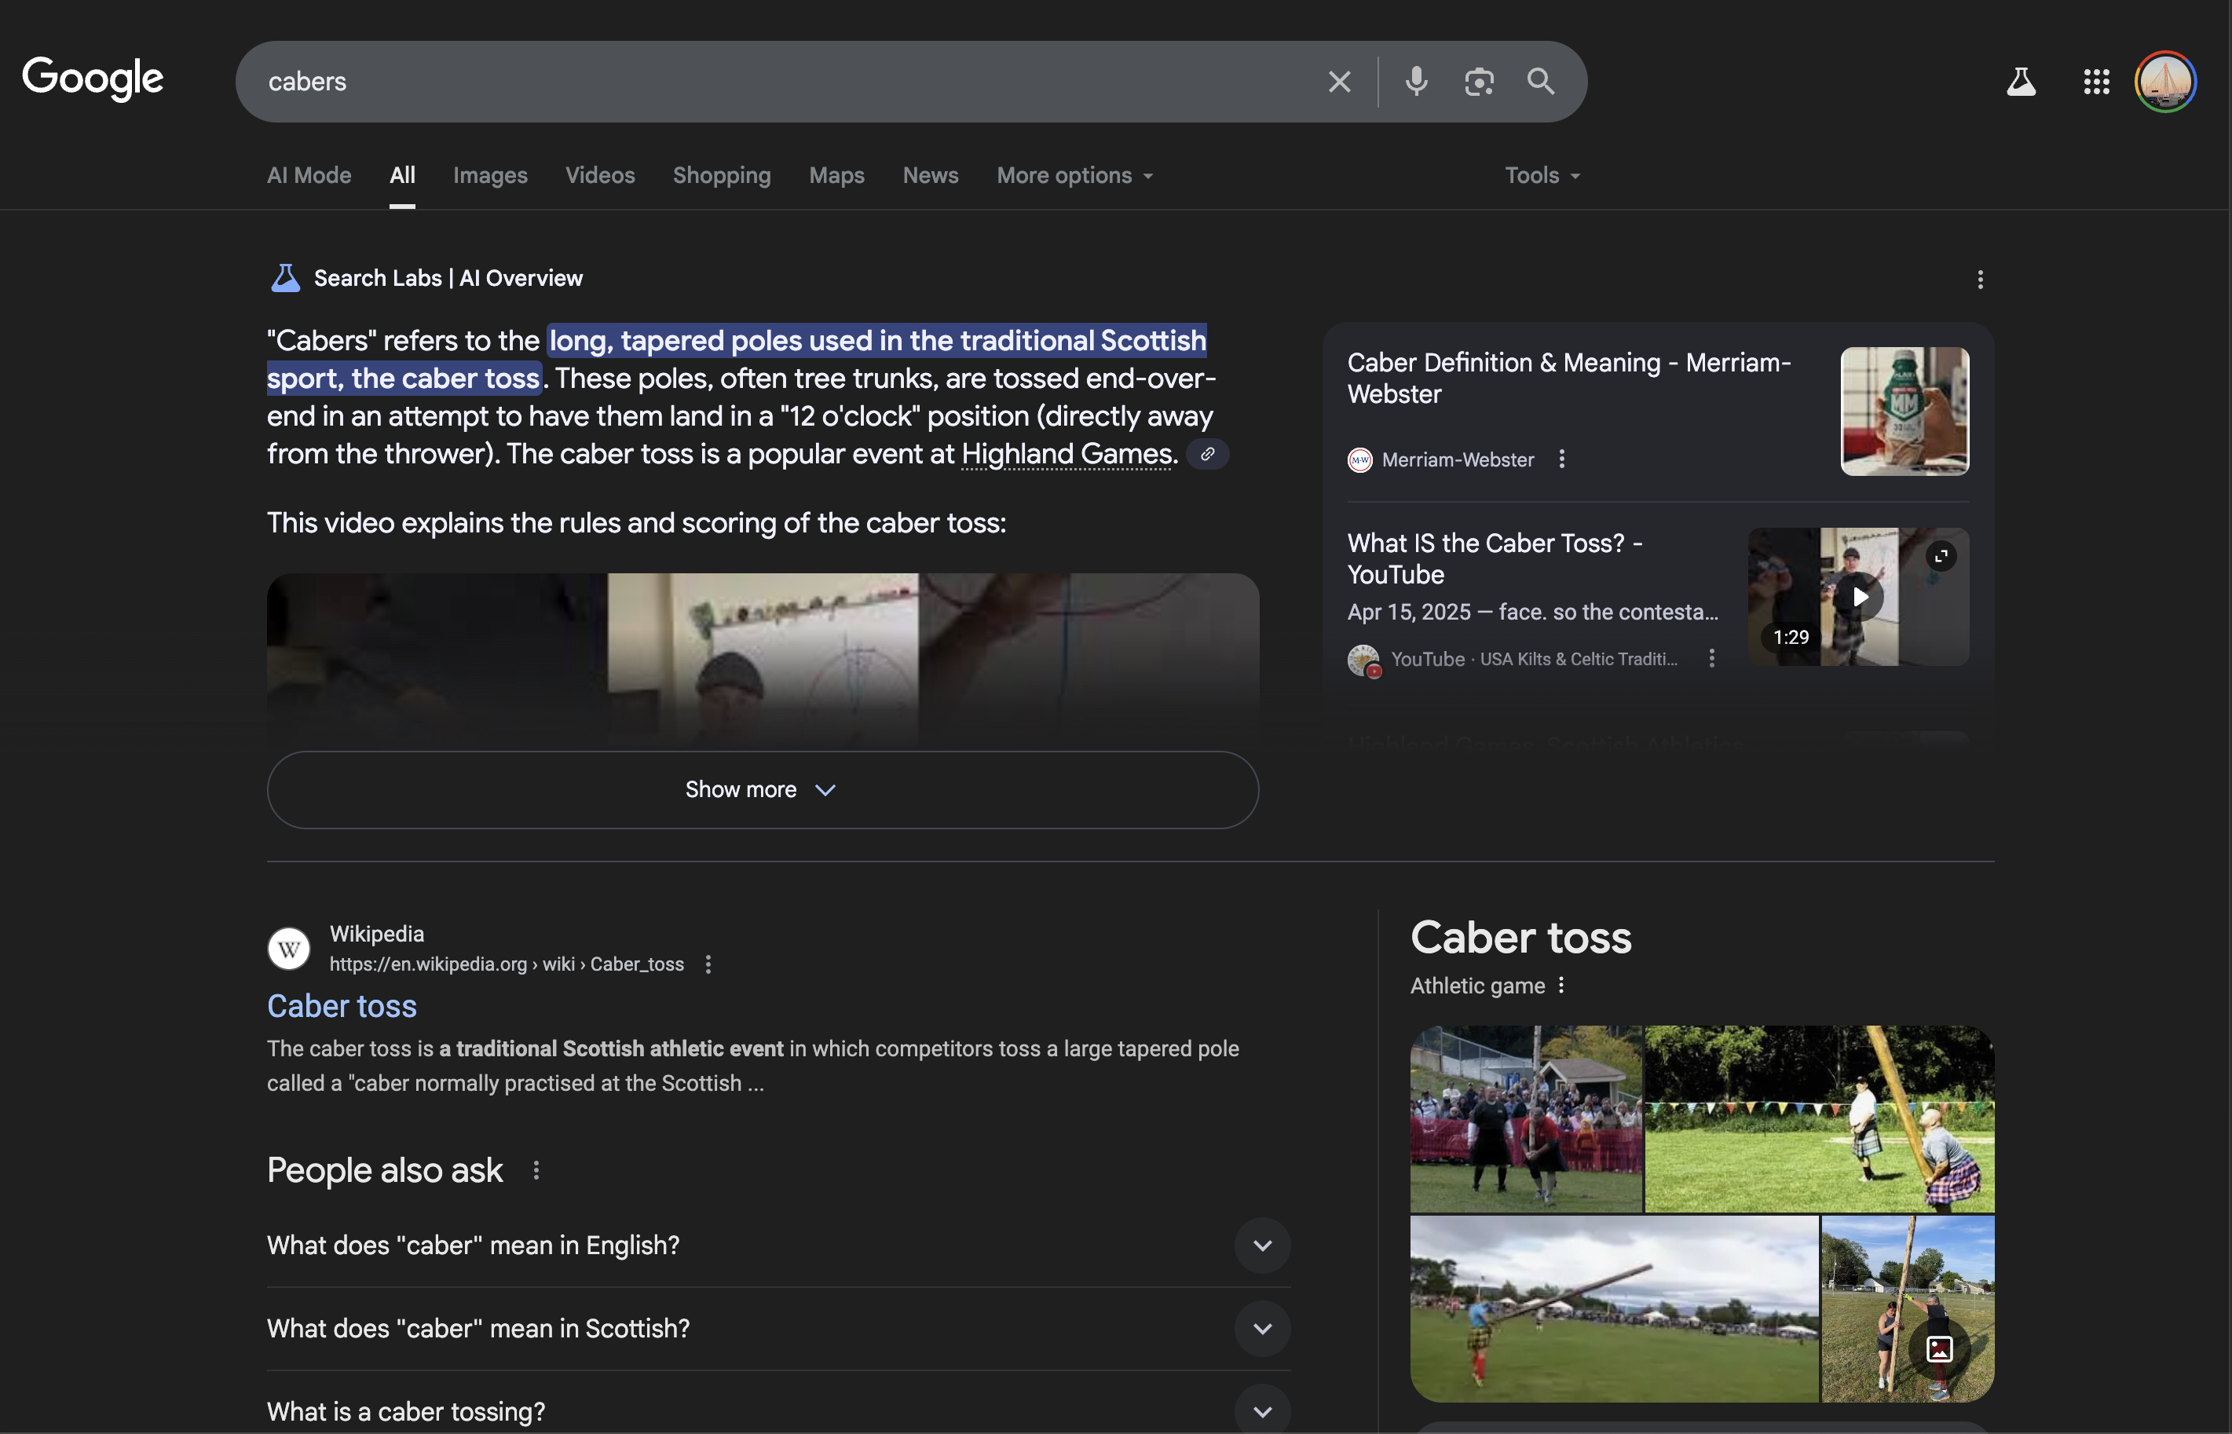Screen dimensions: 2232x1434
Task: Expand the caber toss video thumbnail
Action: click(1941, 556)
